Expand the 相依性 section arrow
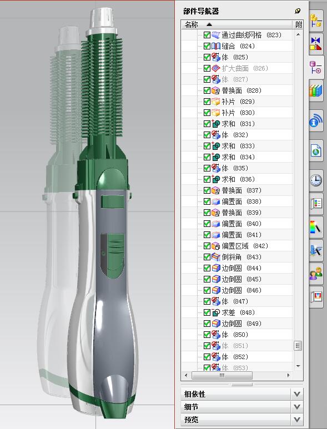The height and width of the screenshot is (429, 327). click(x=297, y=394)
